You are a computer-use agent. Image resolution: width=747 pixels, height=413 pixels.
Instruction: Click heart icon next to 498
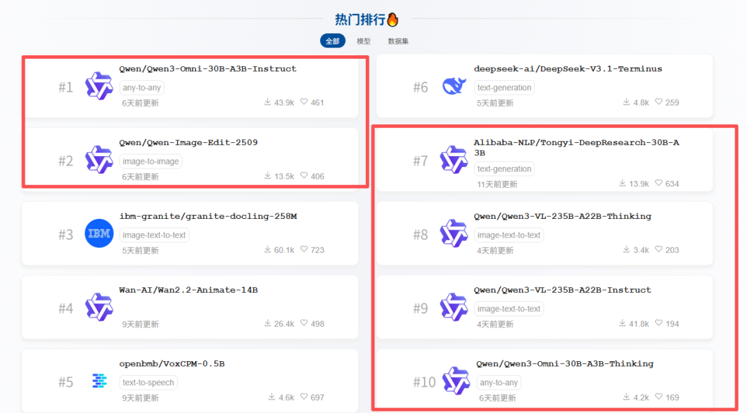pos(304,323)
